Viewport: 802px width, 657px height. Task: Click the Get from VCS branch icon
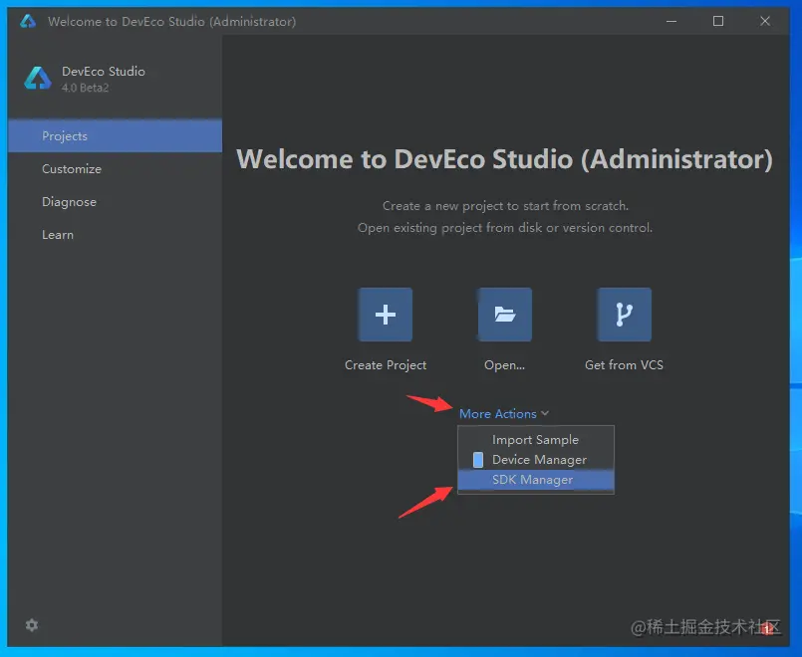pos(624,315)
